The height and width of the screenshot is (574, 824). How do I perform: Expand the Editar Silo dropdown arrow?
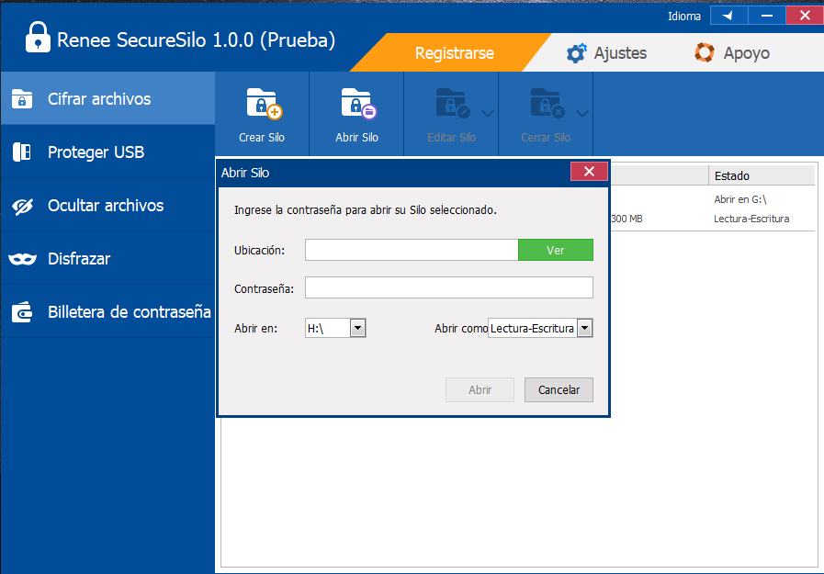(x=488, y=113)
